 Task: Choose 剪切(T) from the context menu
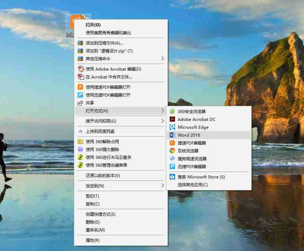coord(121,196)
